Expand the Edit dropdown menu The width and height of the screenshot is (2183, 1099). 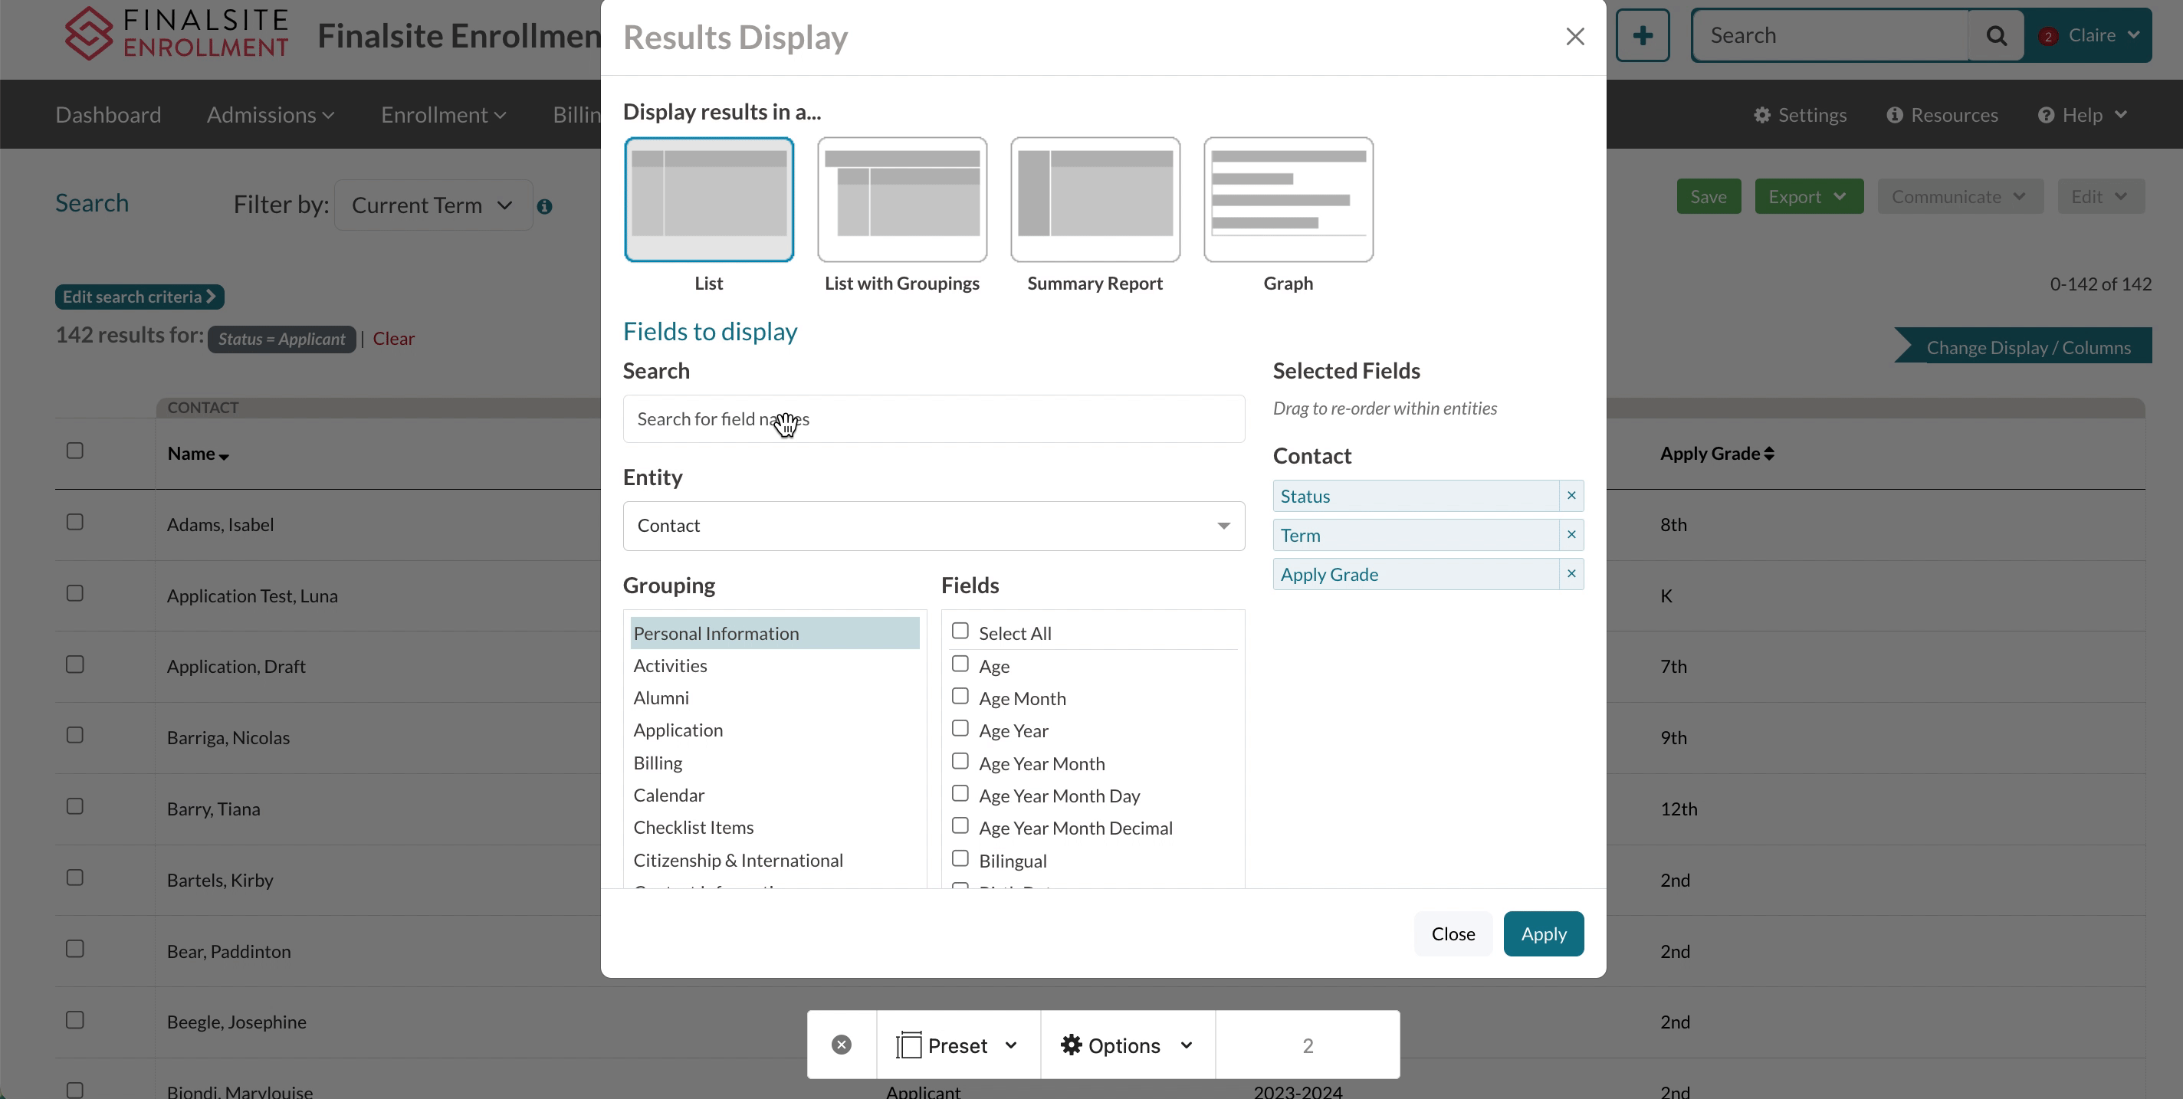point(2100,196)
